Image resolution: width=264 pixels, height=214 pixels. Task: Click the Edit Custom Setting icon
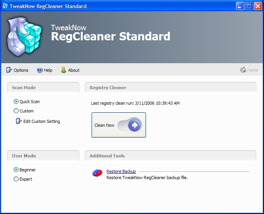click(19, 121)
